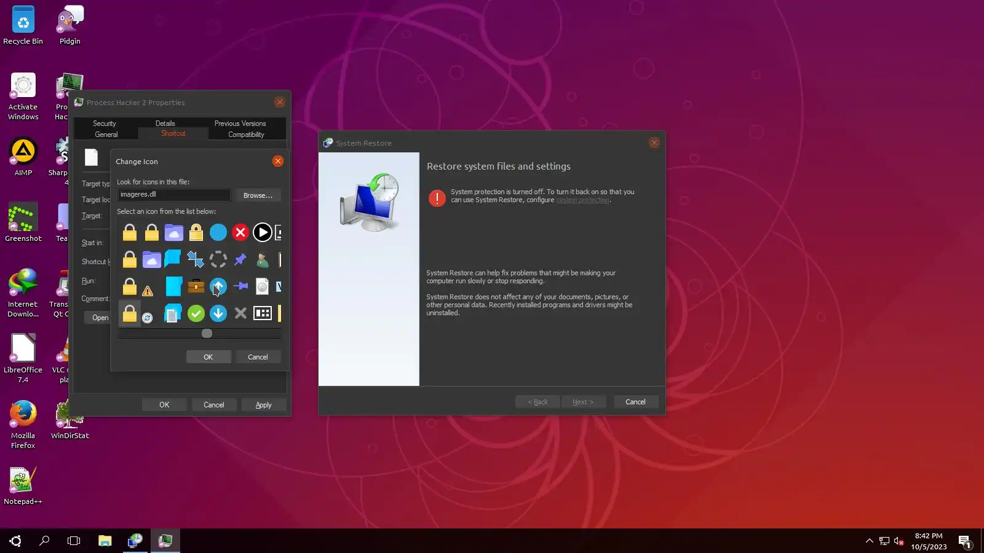Cancel the System Restore wizard
The width and height of the screenshot is (984, 553).
(635, 402)
